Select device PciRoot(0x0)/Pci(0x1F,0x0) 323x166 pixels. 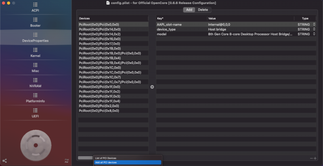113,87
